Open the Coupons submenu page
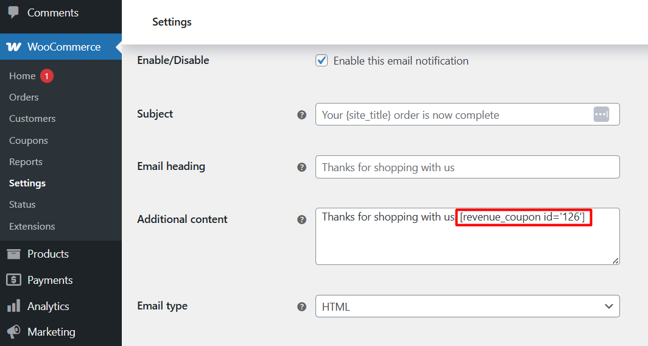Image resolution: width=648 pixels, height=346 pixels. pyautogui.click(x=29, y=141)
